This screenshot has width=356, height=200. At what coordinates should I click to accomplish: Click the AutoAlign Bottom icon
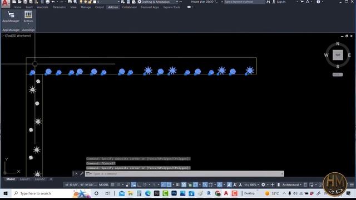(28, 15)
